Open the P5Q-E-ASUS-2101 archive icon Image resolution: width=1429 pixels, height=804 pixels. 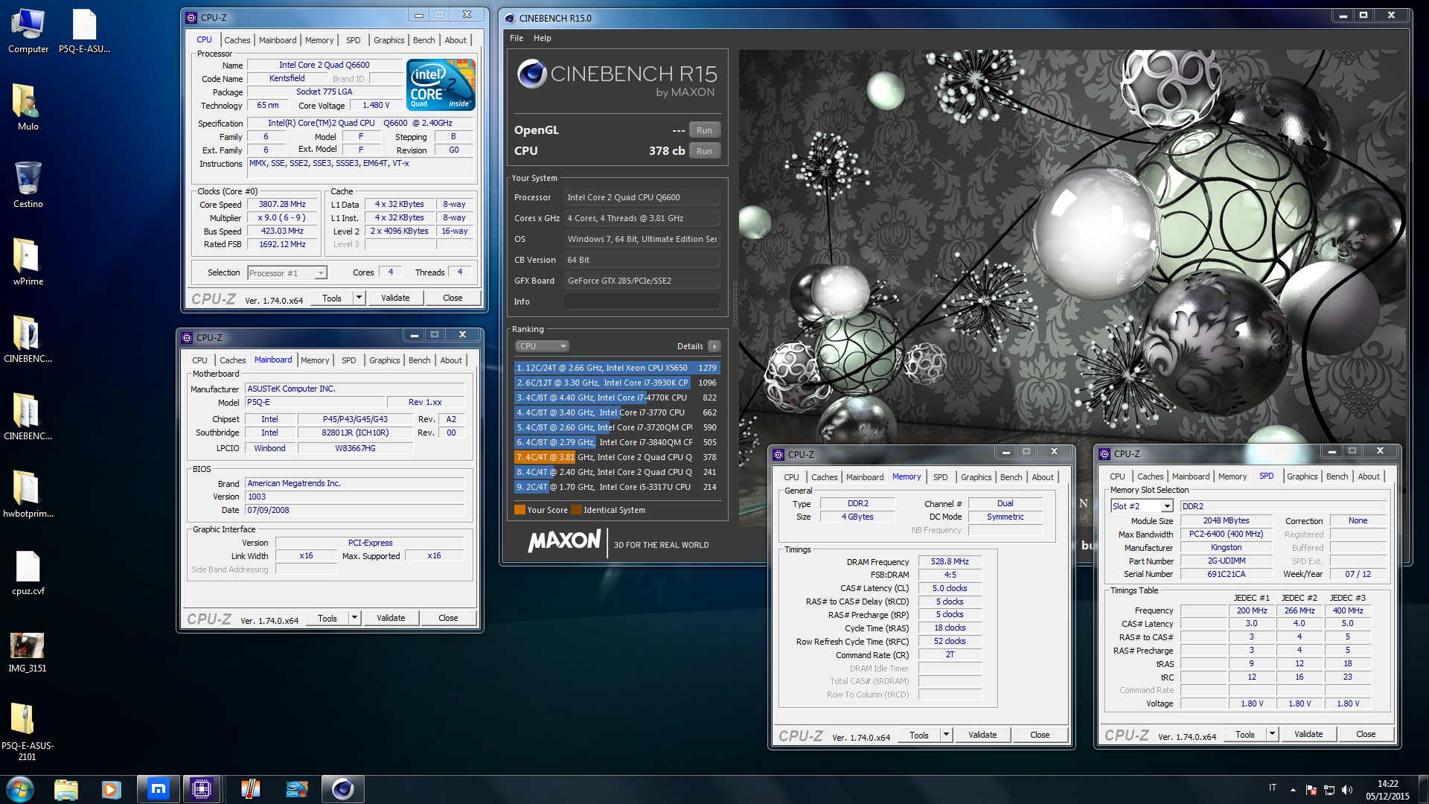(x=28, y=732)
